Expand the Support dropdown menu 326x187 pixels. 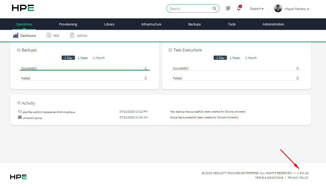tap(257, 9)
